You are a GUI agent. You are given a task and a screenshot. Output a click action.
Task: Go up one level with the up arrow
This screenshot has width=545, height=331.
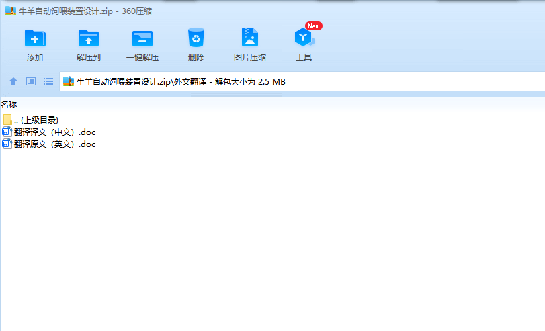(x=13, y=81)
